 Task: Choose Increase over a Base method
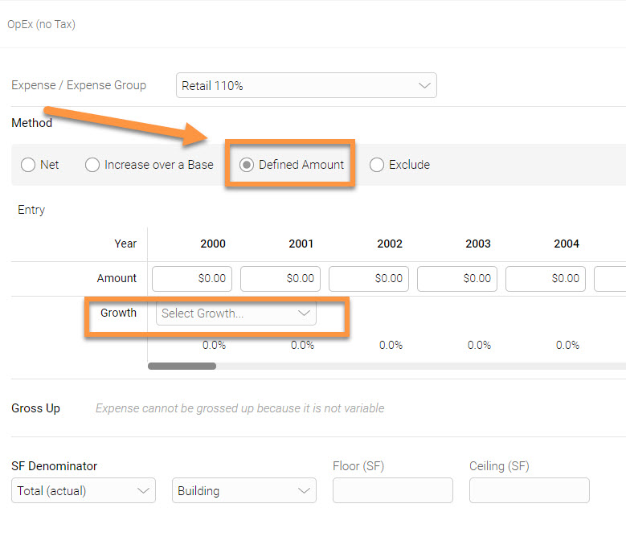click(92, 165)
